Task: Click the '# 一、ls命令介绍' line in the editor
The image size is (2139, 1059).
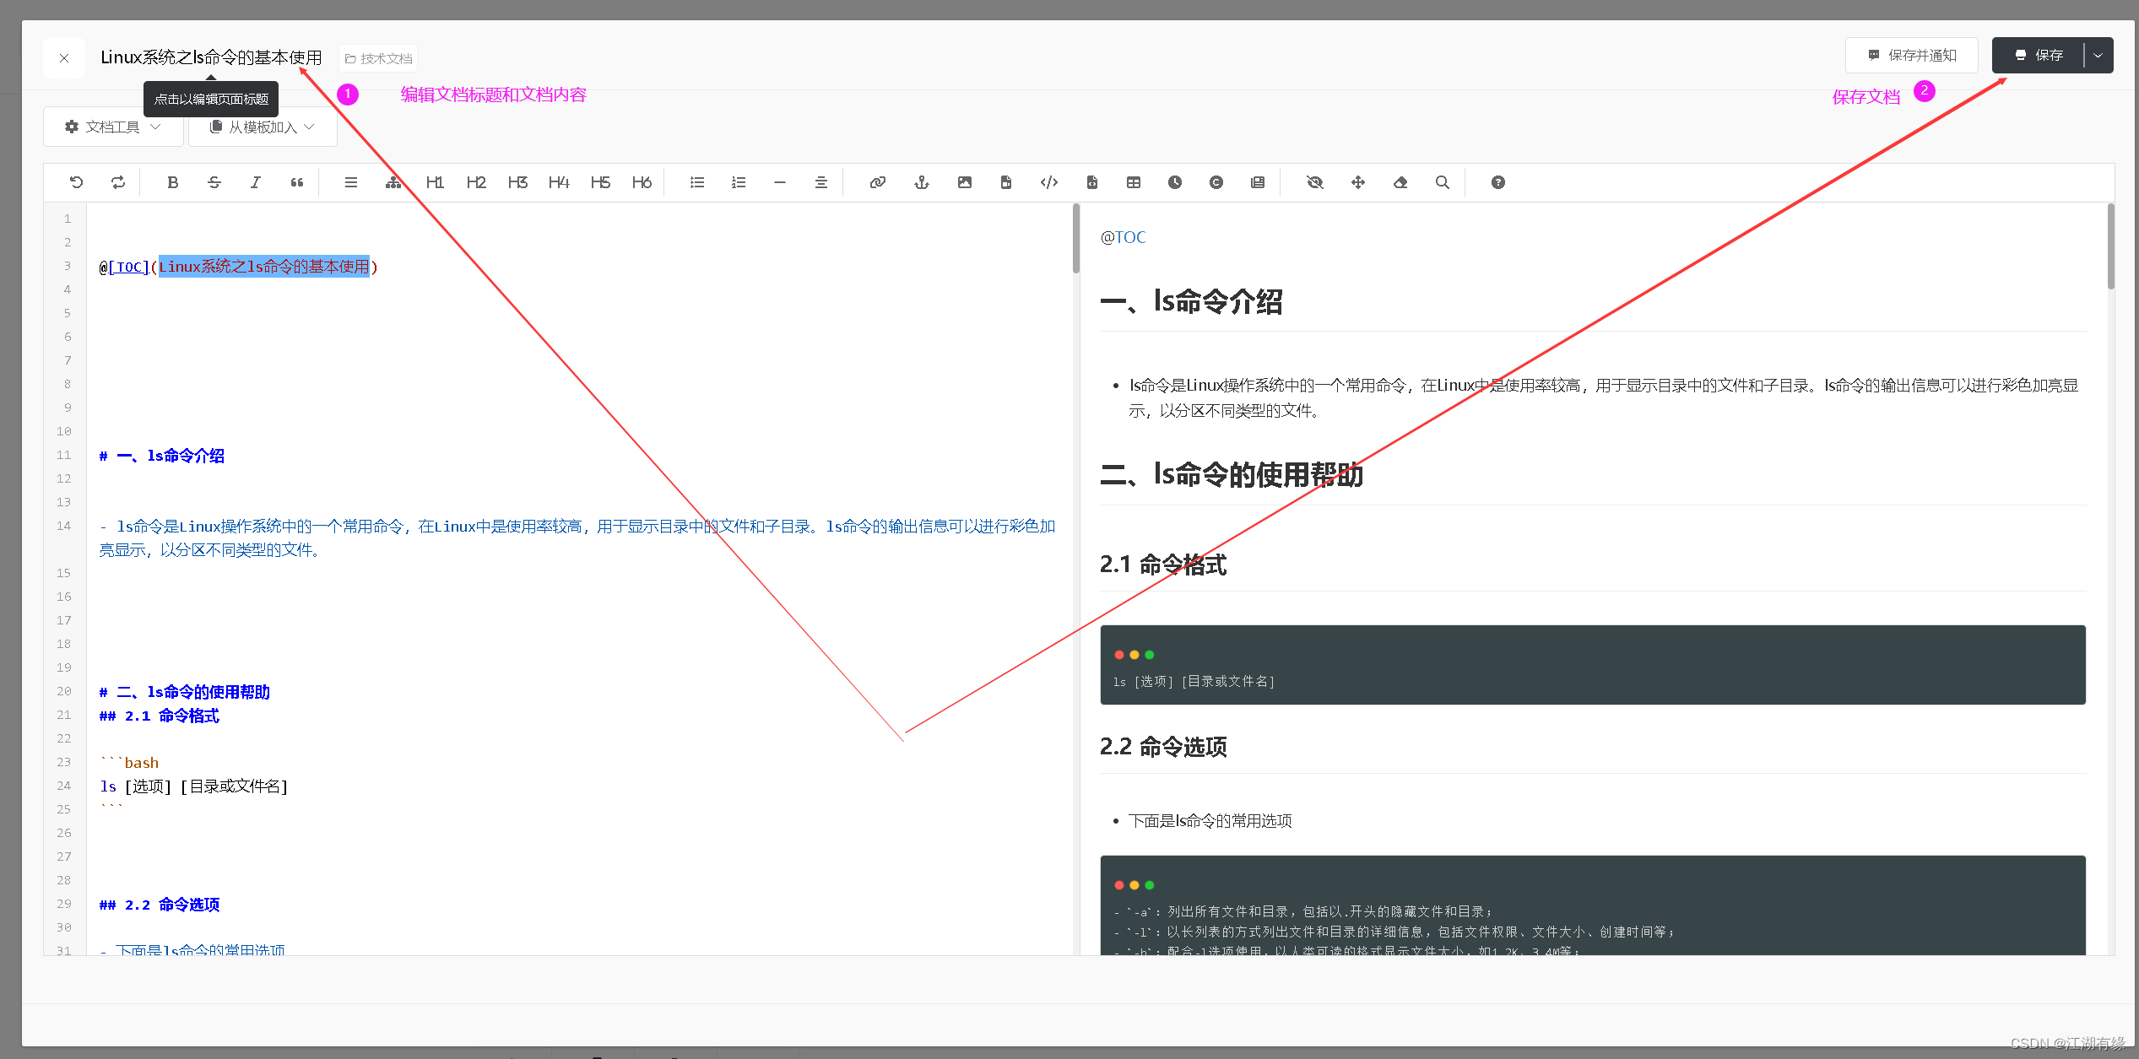Action: (x=162, y=456)
